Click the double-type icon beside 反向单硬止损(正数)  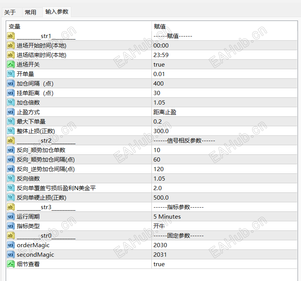click(11, 198)
